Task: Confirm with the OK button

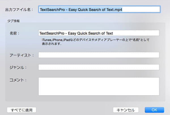Action: [154, 110]
